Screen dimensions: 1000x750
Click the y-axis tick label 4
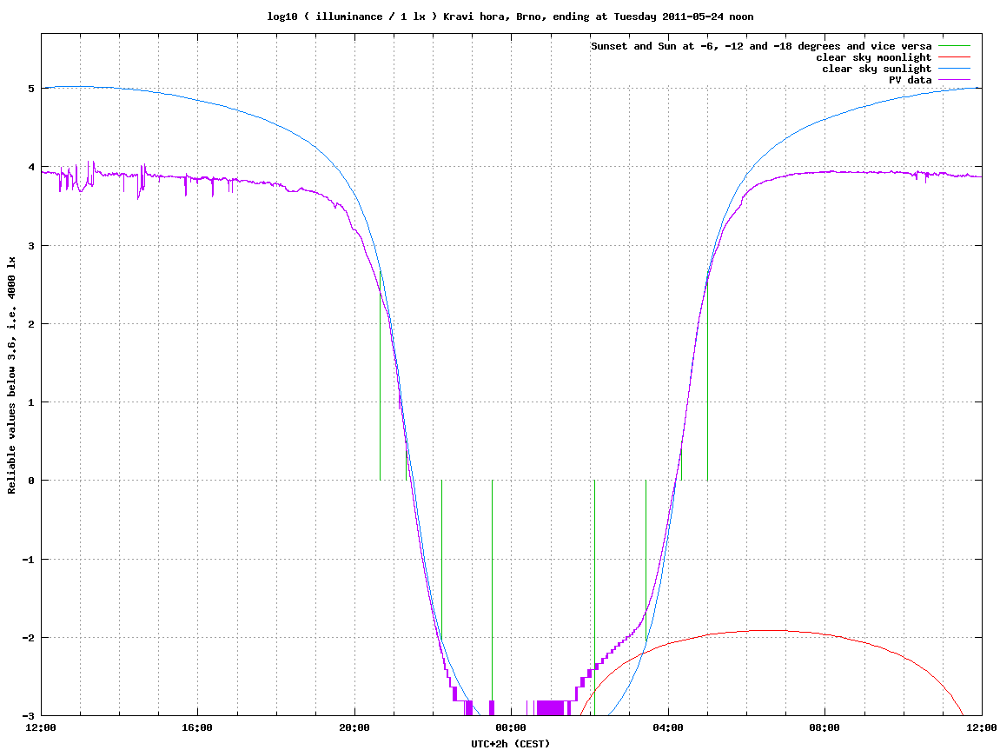tap(30, 167)
